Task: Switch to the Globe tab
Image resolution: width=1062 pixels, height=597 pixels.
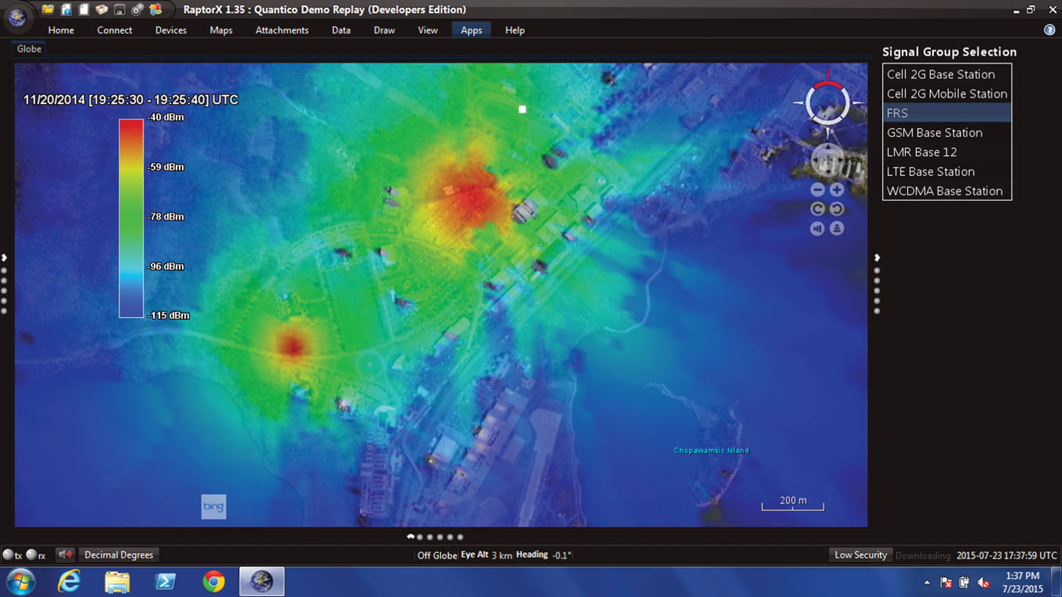Action: [x=30, y=49]
